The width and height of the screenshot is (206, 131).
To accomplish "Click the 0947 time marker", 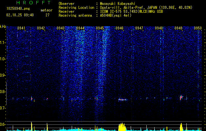I will pyautogui.click(x=139, y=28).
